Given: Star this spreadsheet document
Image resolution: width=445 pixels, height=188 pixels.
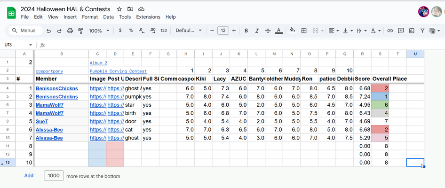Looking at the screenshot, I should 119,9.
